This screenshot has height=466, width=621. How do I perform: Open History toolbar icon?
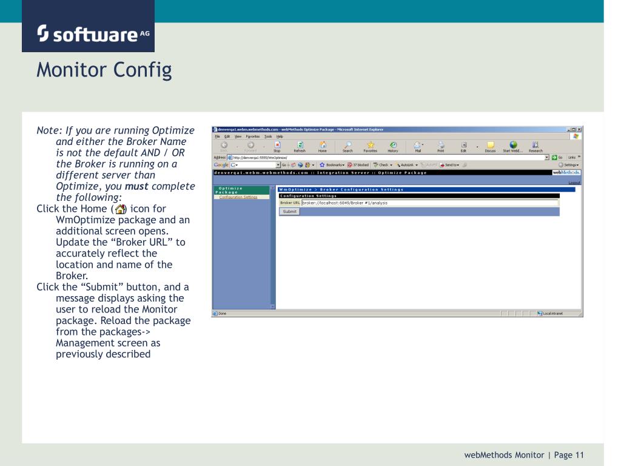click(393, 146)
